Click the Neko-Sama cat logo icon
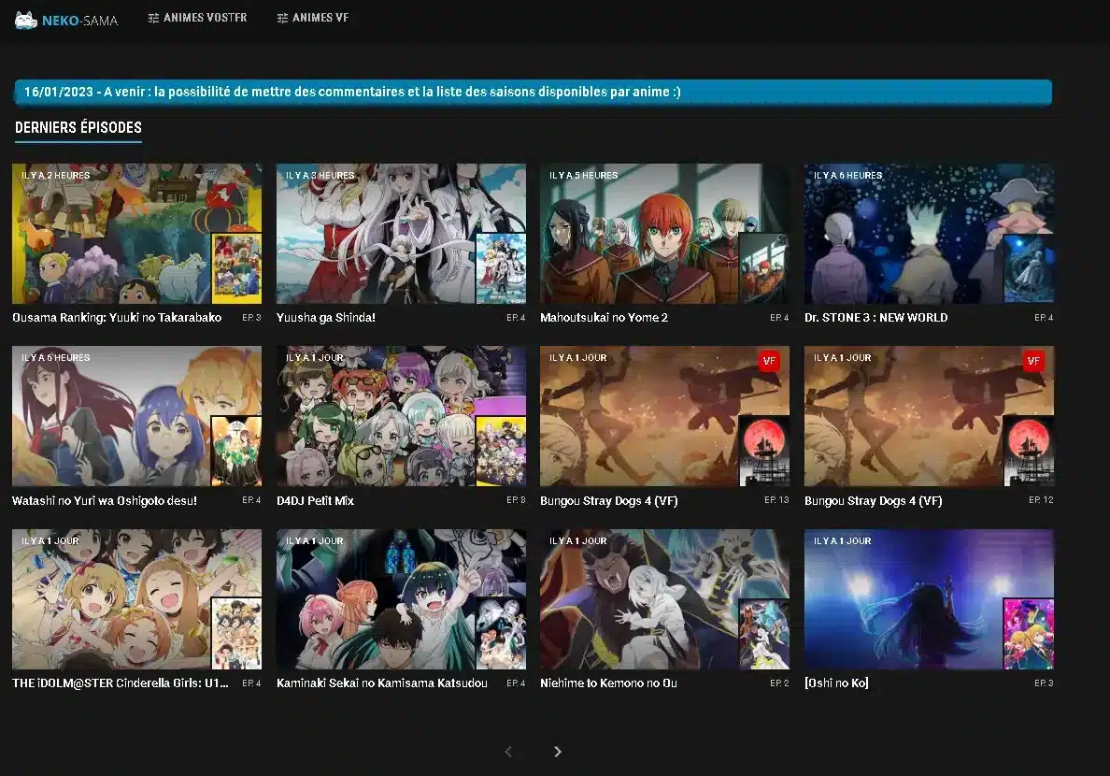This screenshot has height=776, width=1110. click(26, 20)
